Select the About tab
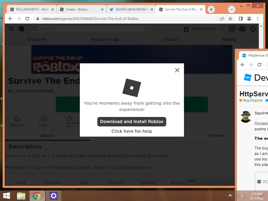The width and height of the screenshot is (268, 201). click(47, 135)
